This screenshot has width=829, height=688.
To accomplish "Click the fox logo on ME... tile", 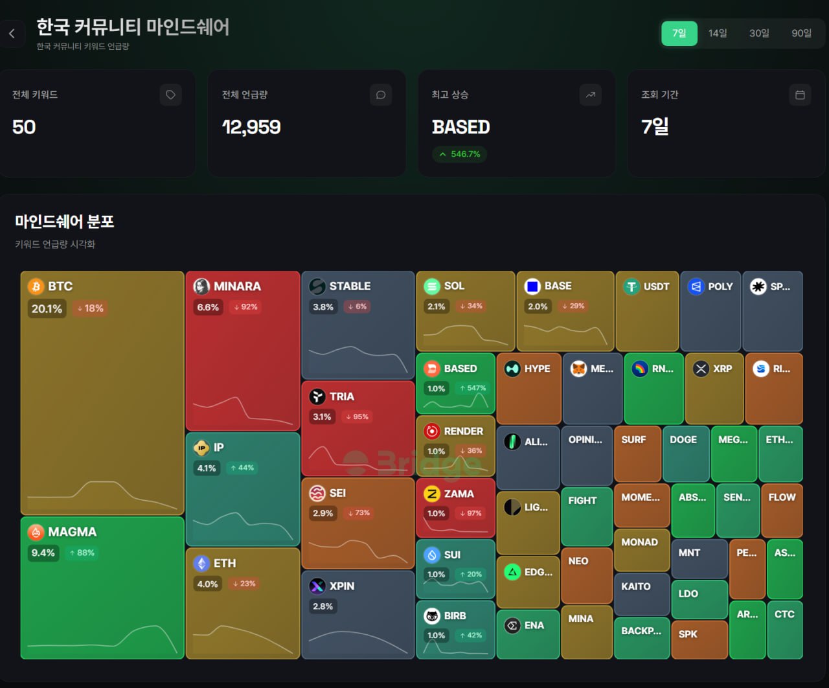I will 578,369.
